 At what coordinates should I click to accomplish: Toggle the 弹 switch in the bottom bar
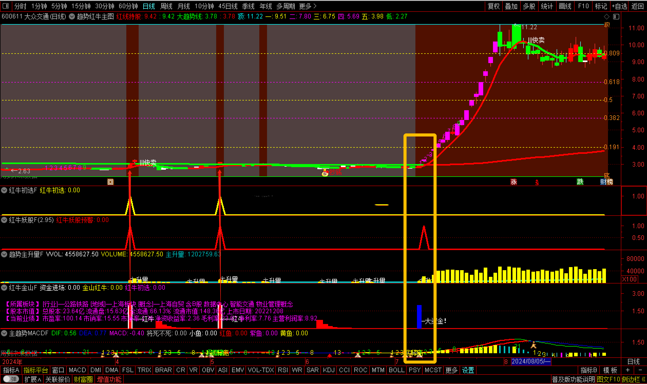pos(11,379)
